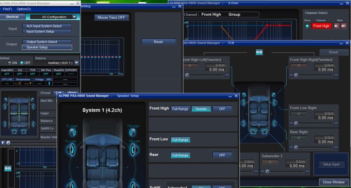This screenshot has width=351, height=188.
Task: Click the car fader/balance thumbnail in main window
Action: tap(19, 113)
